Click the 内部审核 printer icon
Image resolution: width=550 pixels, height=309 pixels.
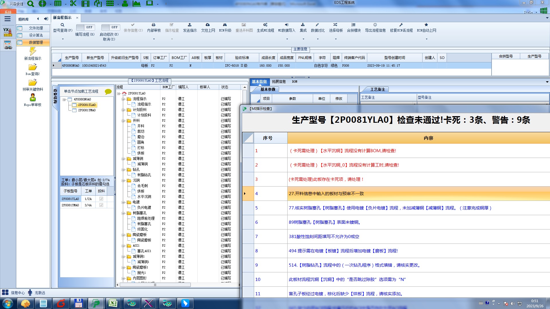[154, 25]
